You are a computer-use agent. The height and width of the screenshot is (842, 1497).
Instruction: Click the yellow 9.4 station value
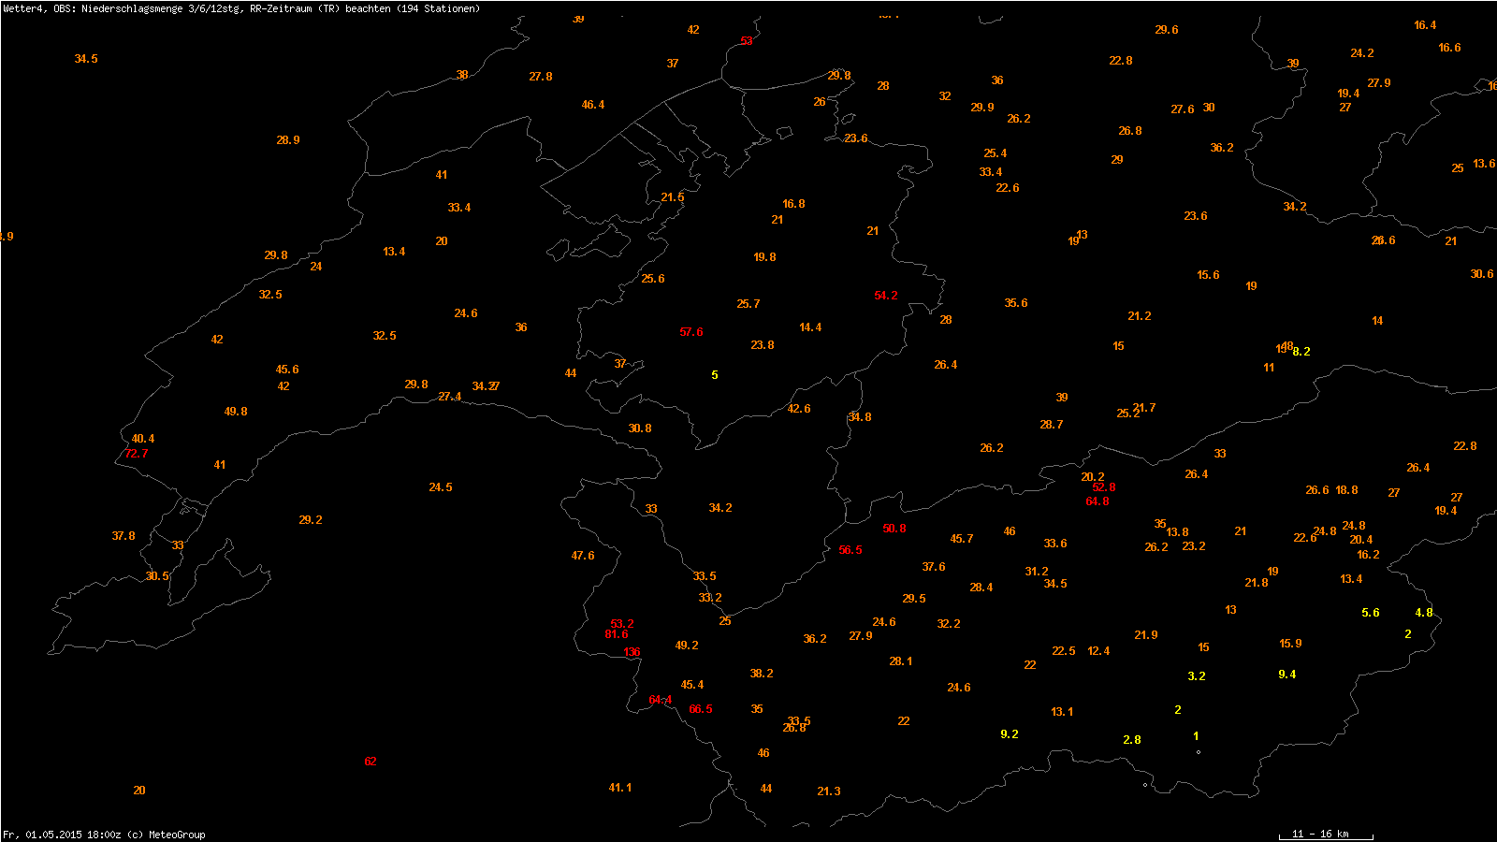pyautogui.click(x=1287, y=675)
